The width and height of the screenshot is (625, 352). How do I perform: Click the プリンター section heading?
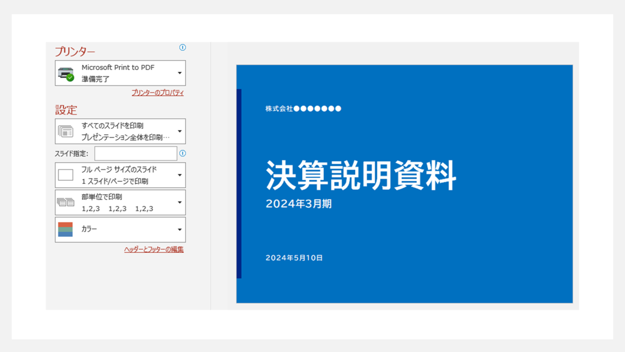pos(75,51)
